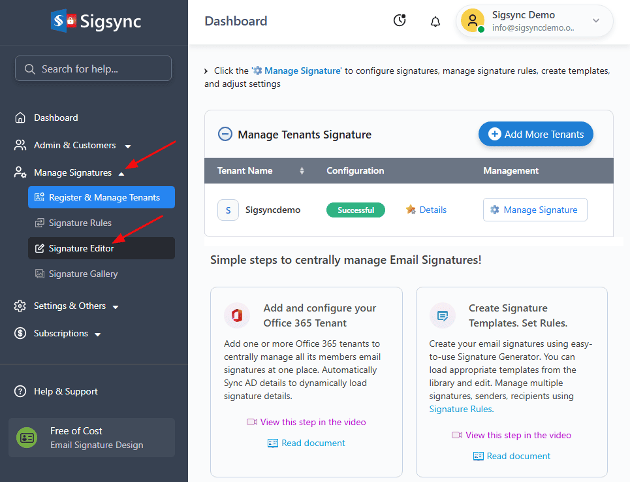This screenshot has width=630, height=482.
Task: Select Signature Rules in the sidebar
Action: (x=80, y=223)
